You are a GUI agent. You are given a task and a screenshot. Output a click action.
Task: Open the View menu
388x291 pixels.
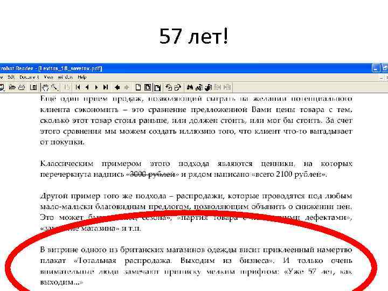coord(48,77)
